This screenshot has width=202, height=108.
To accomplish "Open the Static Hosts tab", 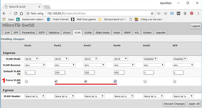I will tap(102, 33).
